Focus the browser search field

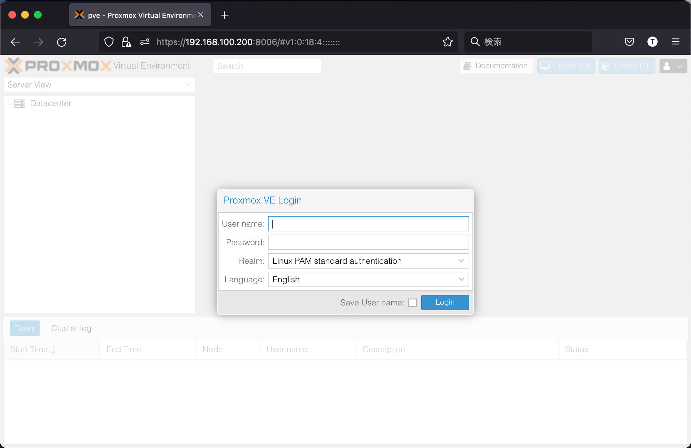pyautogui.click(x=528, y=42)
